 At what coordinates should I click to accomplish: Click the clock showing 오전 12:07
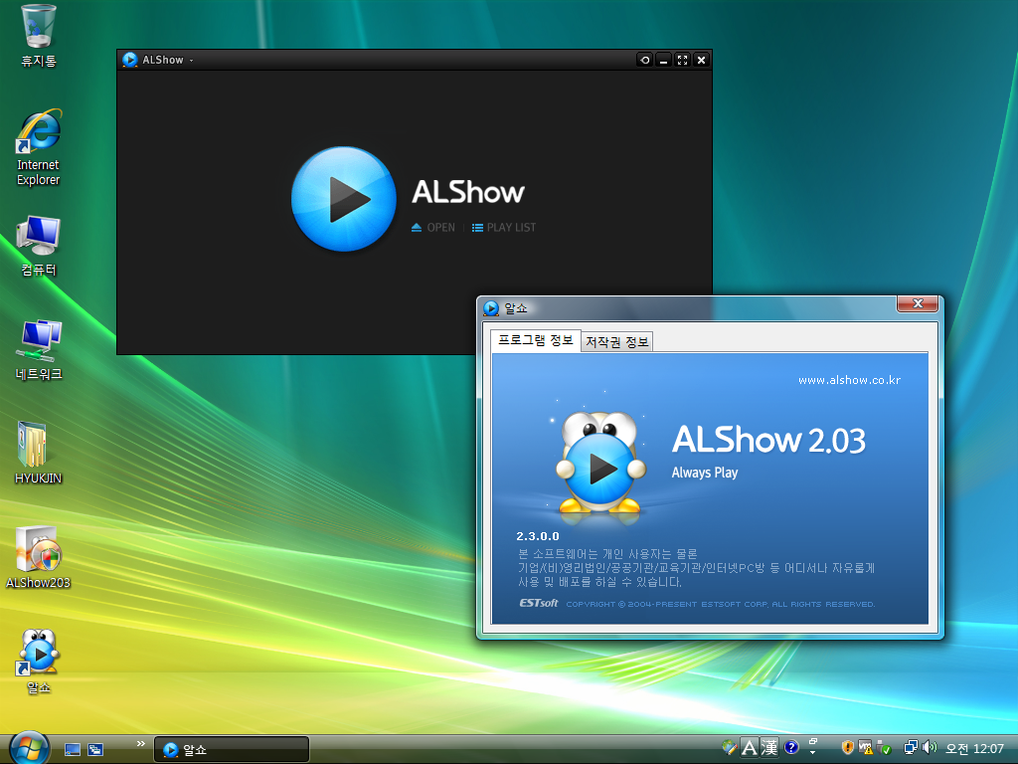(x=974, y=749)
